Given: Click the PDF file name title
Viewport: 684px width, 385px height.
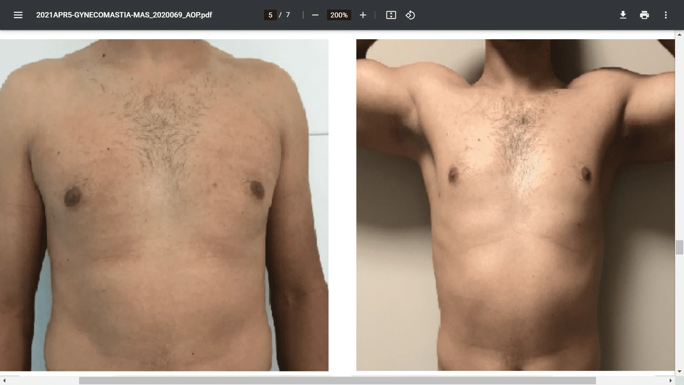Looking at the screenshot, I should pyautogui.click(x=124, y=15).
